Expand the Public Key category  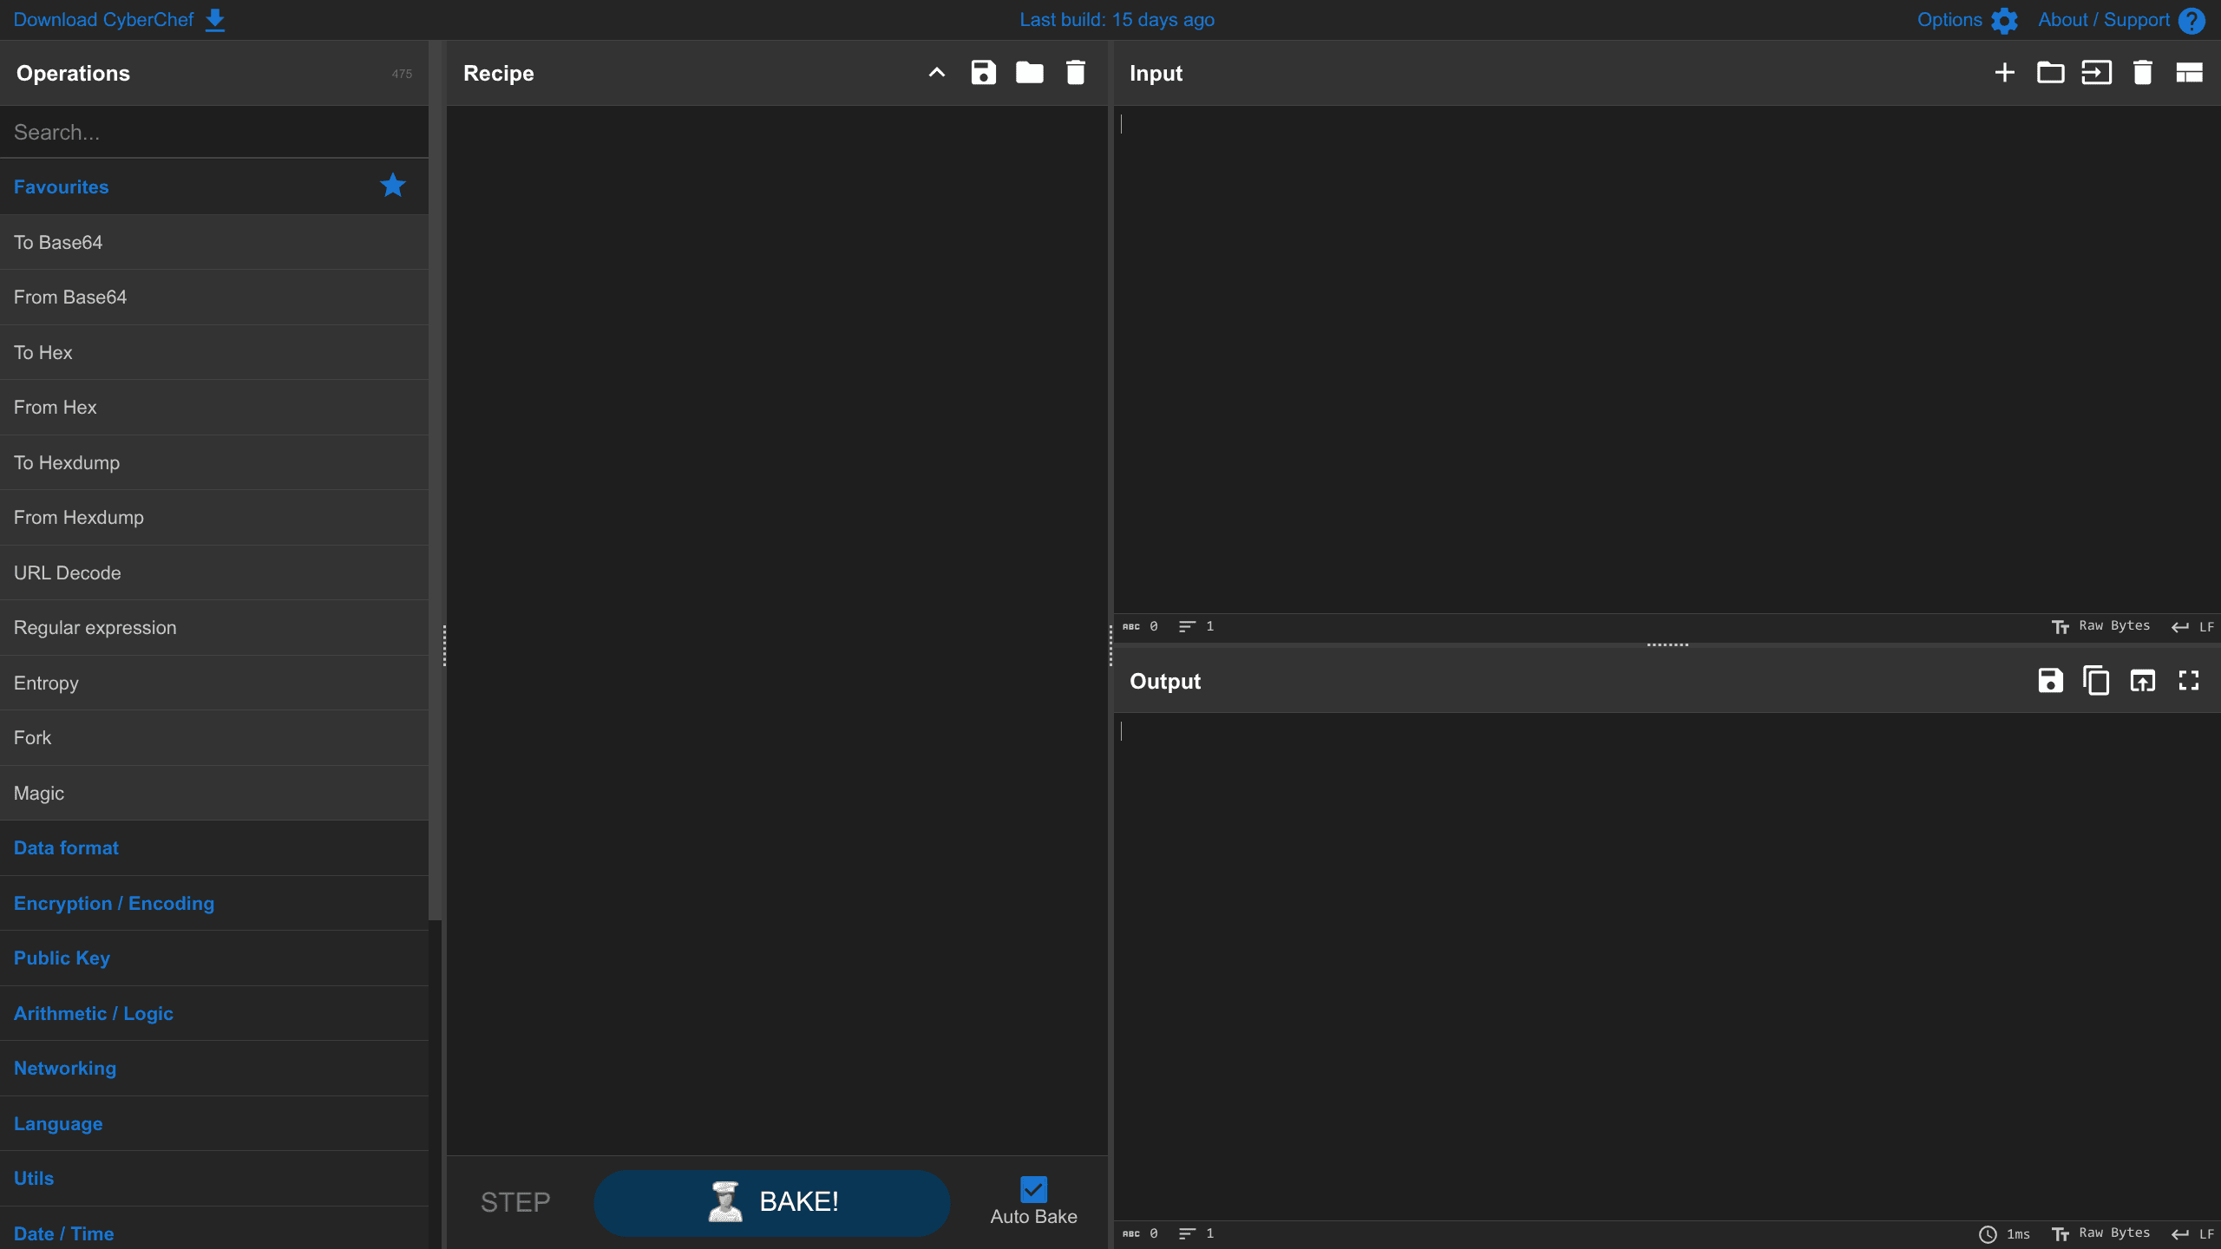[x=214, y=958]
